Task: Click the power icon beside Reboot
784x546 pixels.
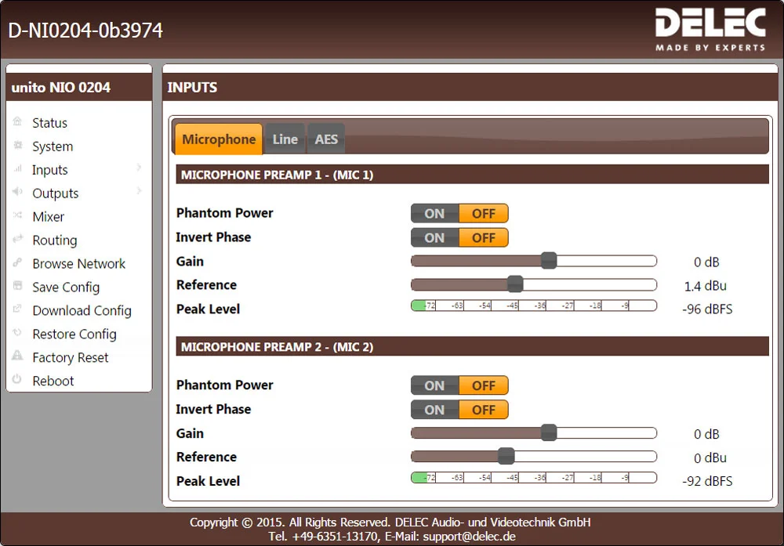Action: pyautogui.click(x=17, y=378)
